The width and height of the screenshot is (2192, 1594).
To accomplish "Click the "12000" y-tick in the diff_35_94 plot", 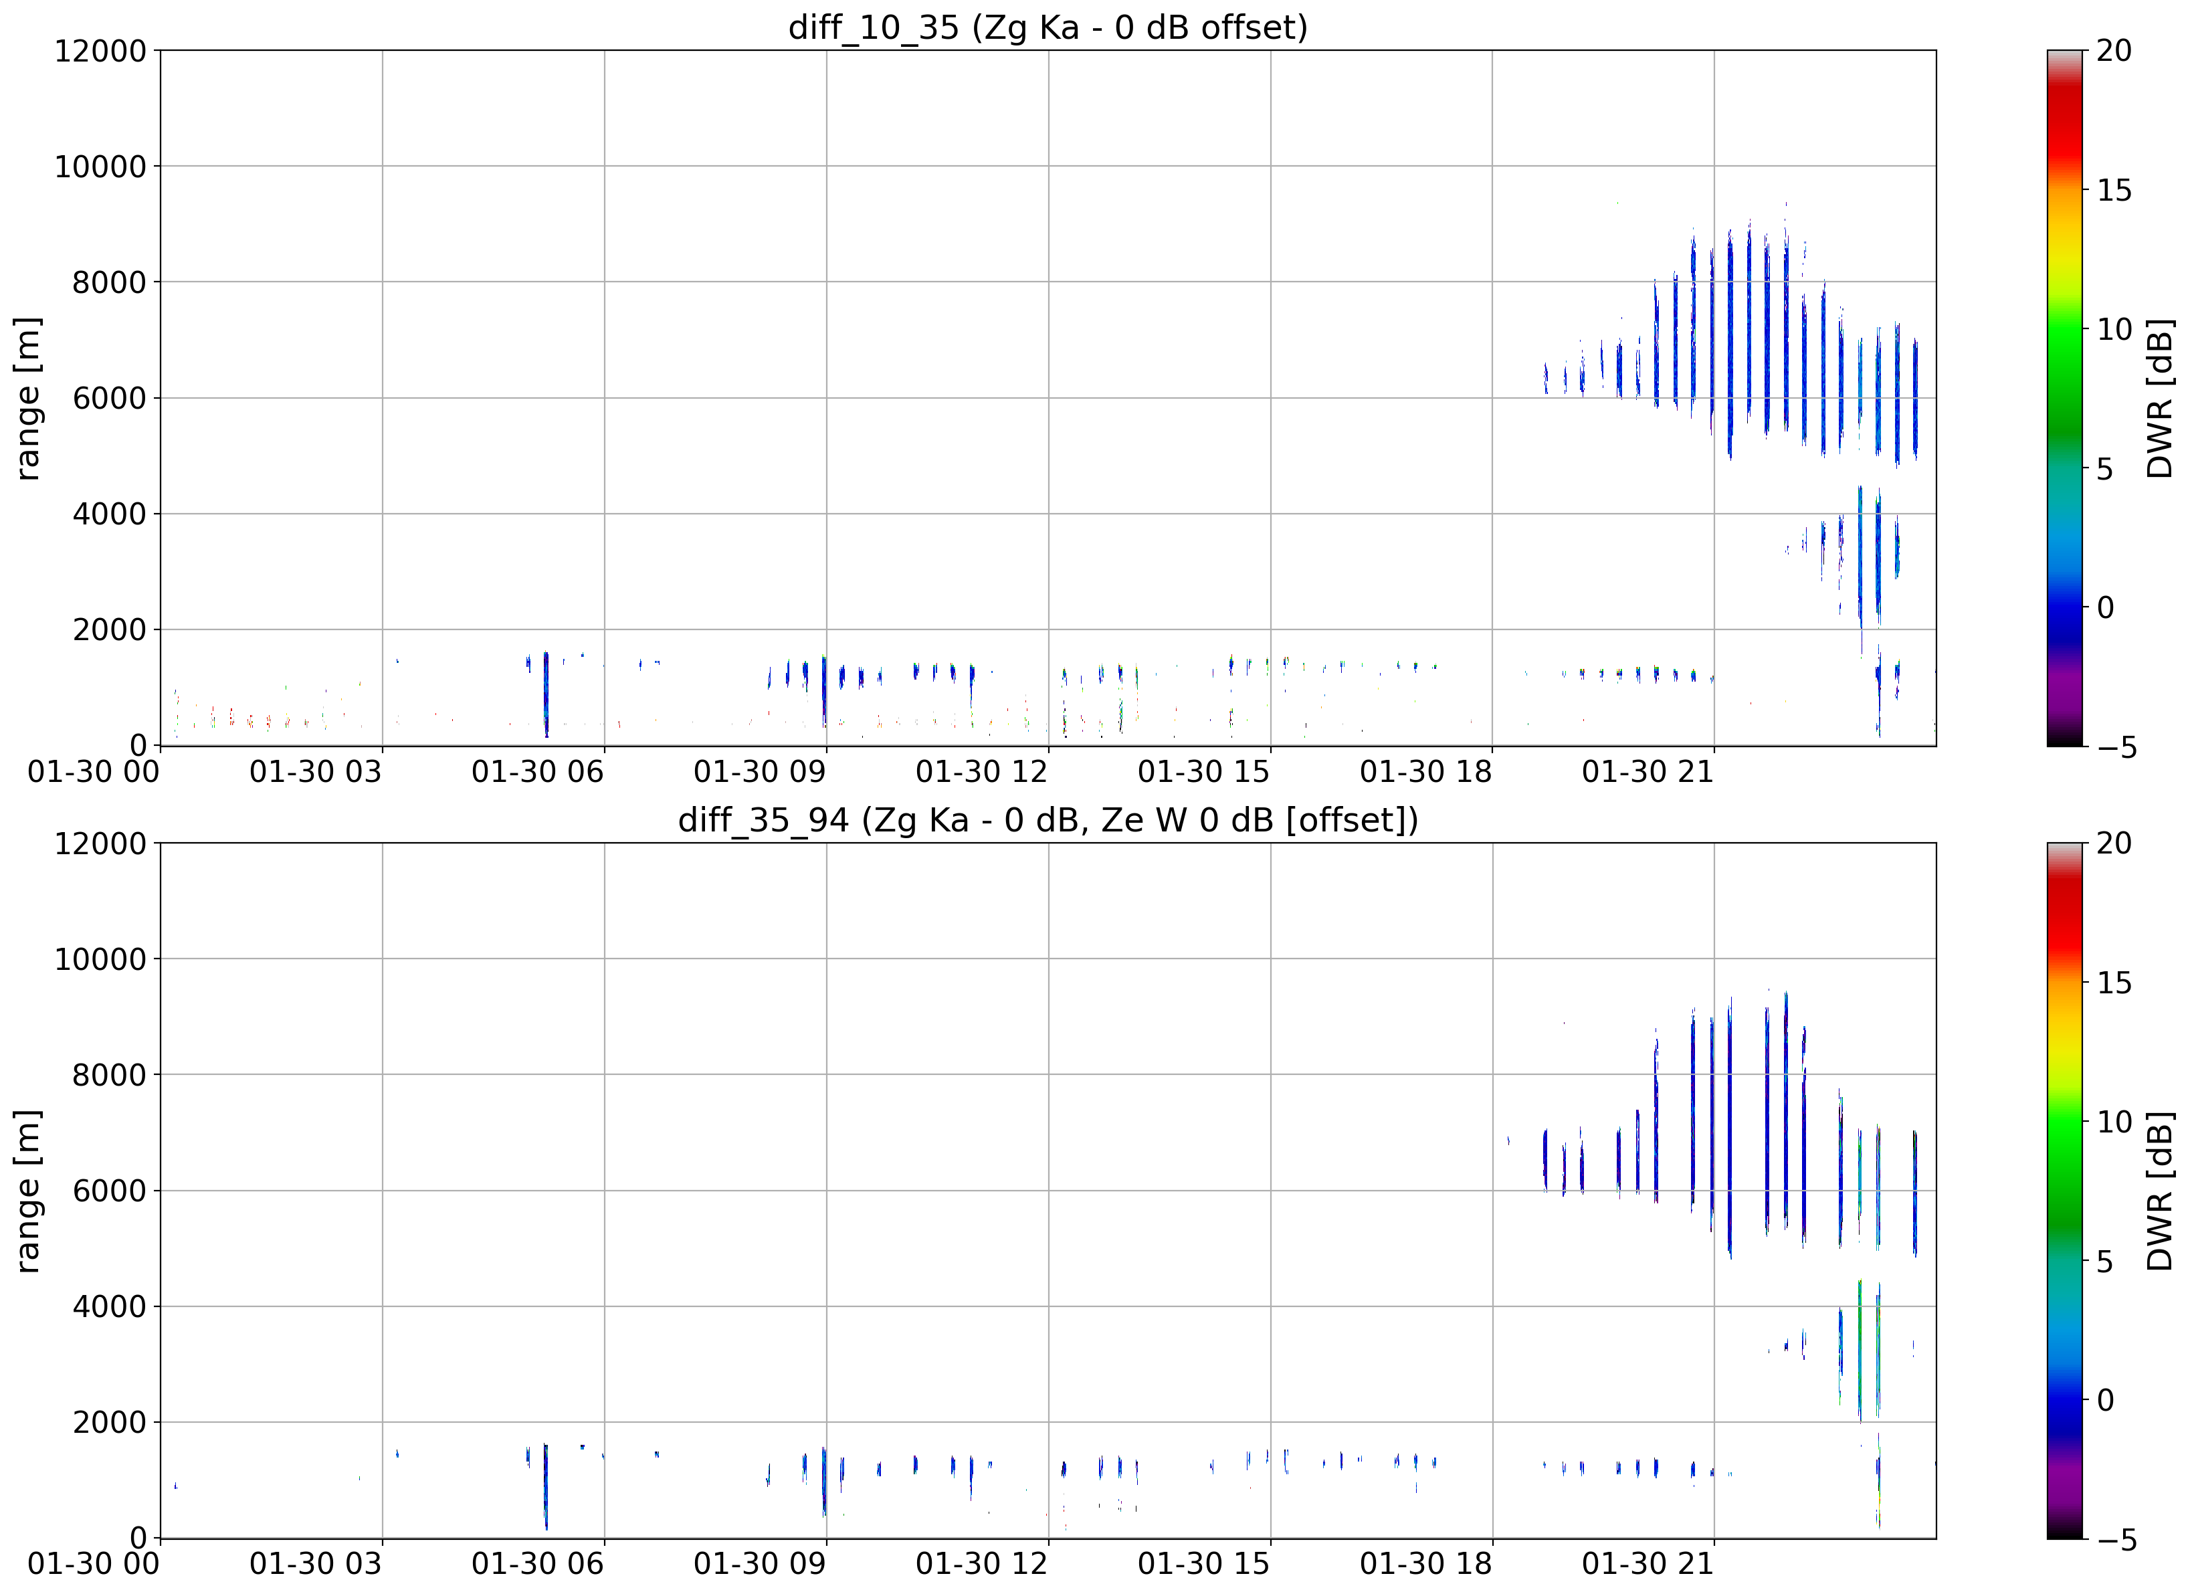I will click(x=100, y=843).
